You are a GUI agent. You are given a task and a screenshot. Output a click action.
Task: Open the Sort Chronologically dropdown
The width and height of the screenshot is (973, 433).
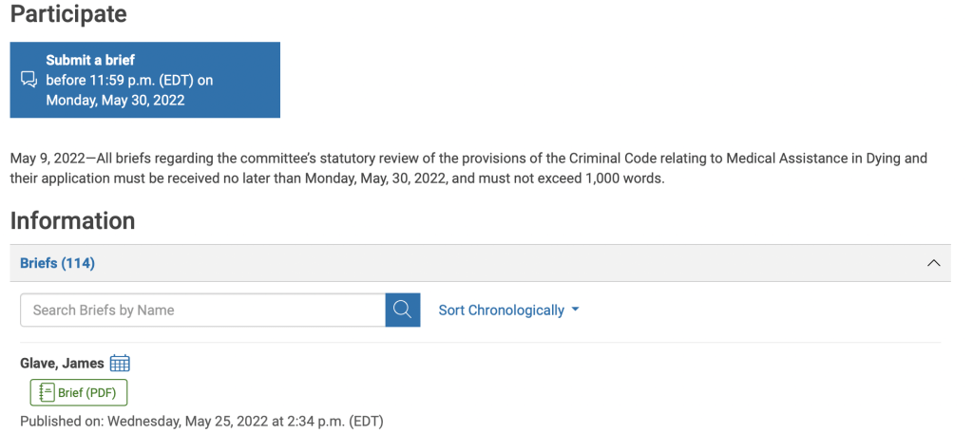pyautogui.click(x=502, y=311)
